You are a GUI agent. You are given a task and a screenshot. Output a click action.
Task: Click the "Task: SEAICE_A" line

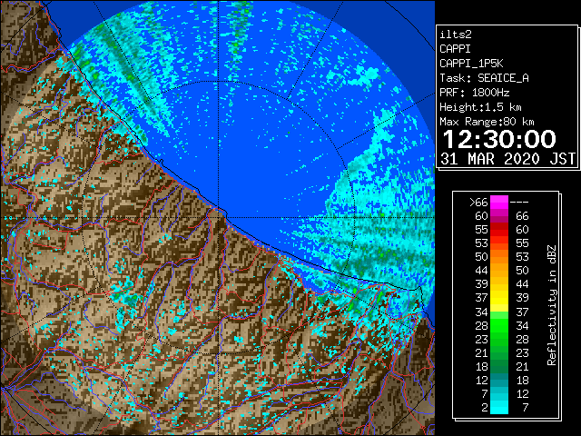[x=484, y=78]
